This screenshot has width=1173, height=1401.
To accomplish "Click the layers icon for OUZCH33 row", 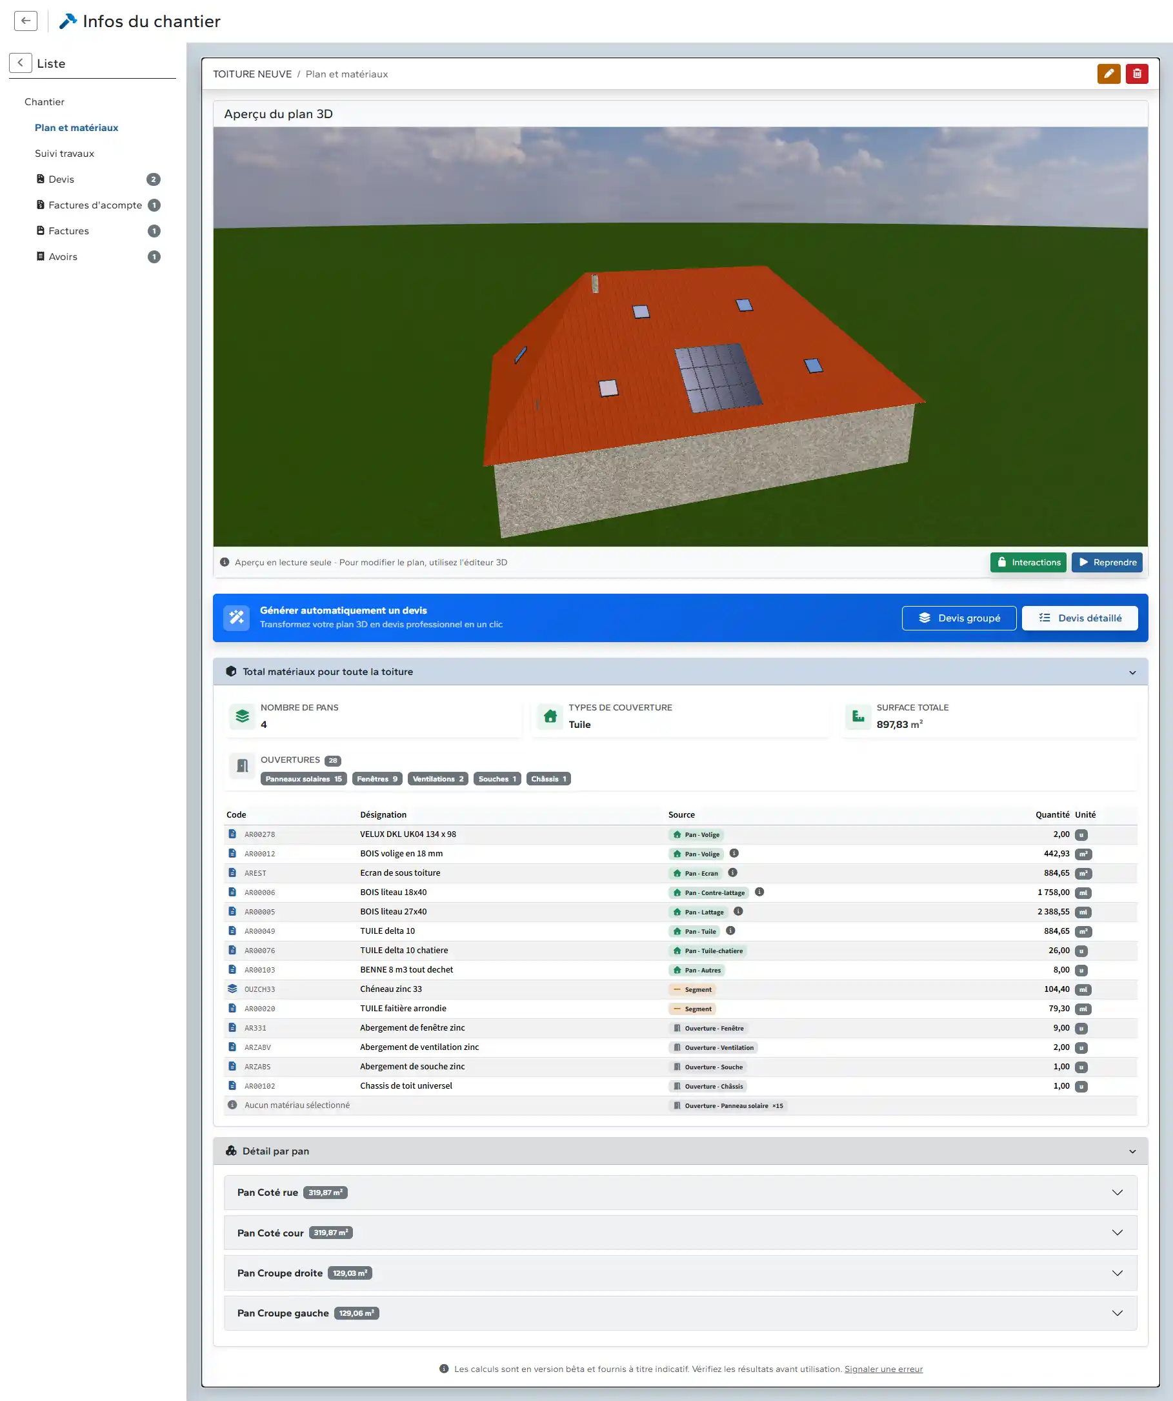I will pos(232,989).
